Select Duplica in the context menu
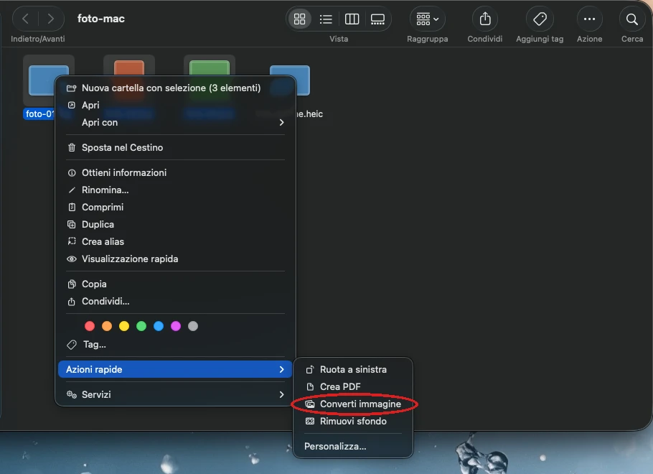 175,224
